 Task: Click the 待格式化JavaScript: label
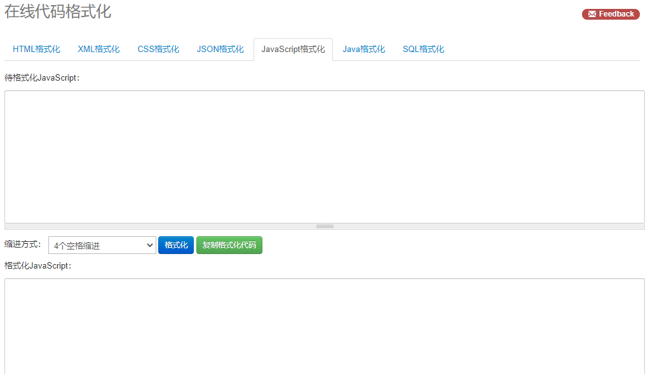(x=42, y=78)
